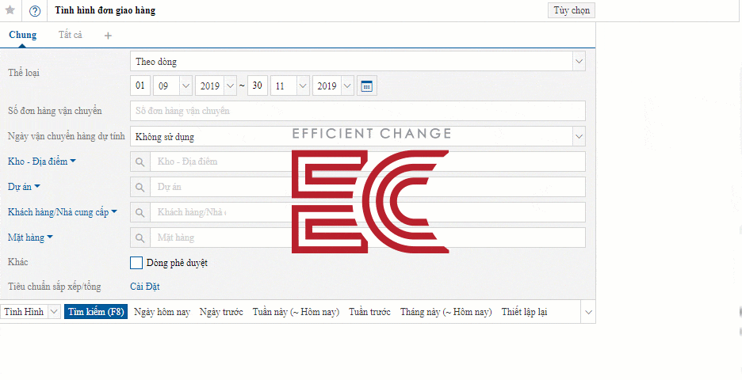This screenshot has height=380, width=742.
Task: Click search icon for Khách hàng/Nhà cung cấp
Action: point(140,212)
